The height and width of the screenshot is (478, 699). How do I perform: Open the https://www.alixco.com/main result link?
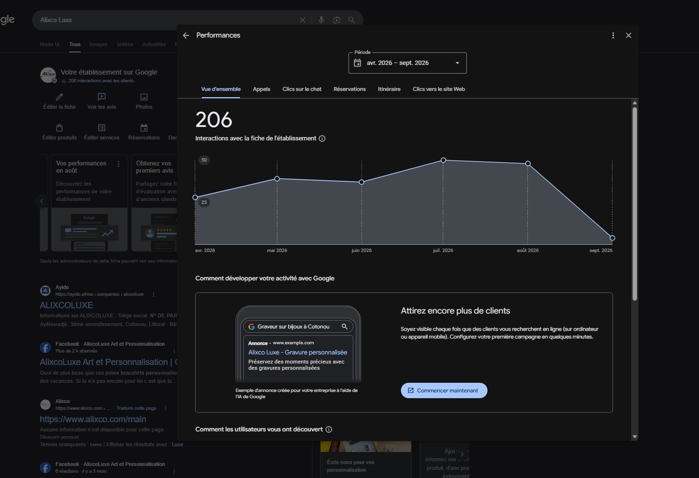tap(93, 419)
